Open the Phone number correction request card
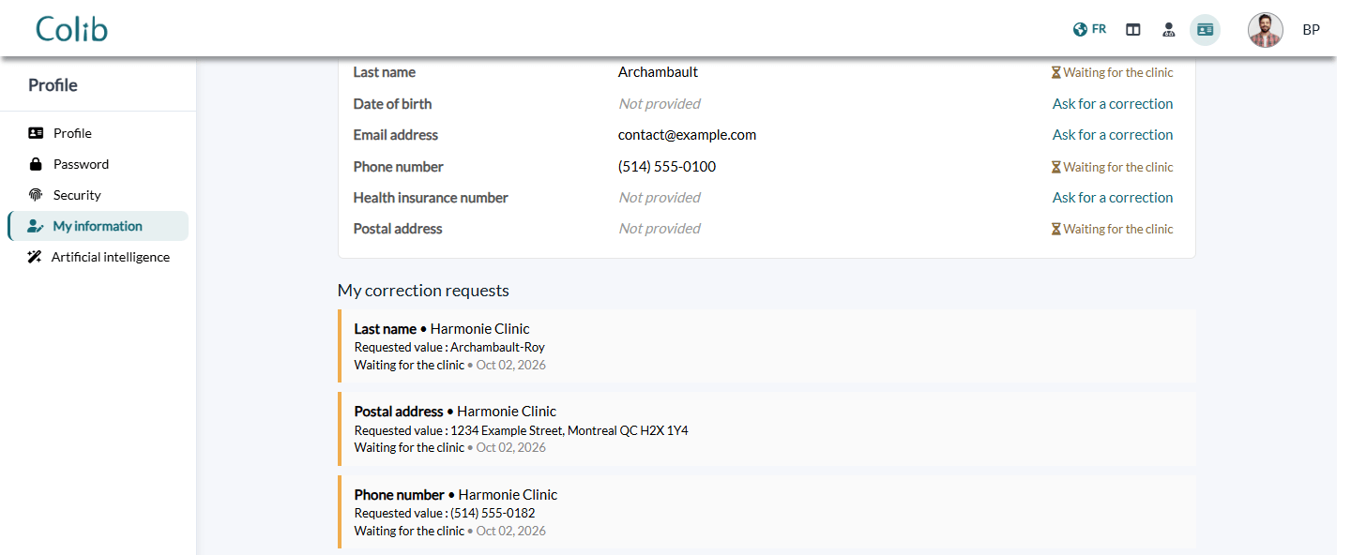The height and width of the screenshot is (555, 1351). click(x=767, y=512)
